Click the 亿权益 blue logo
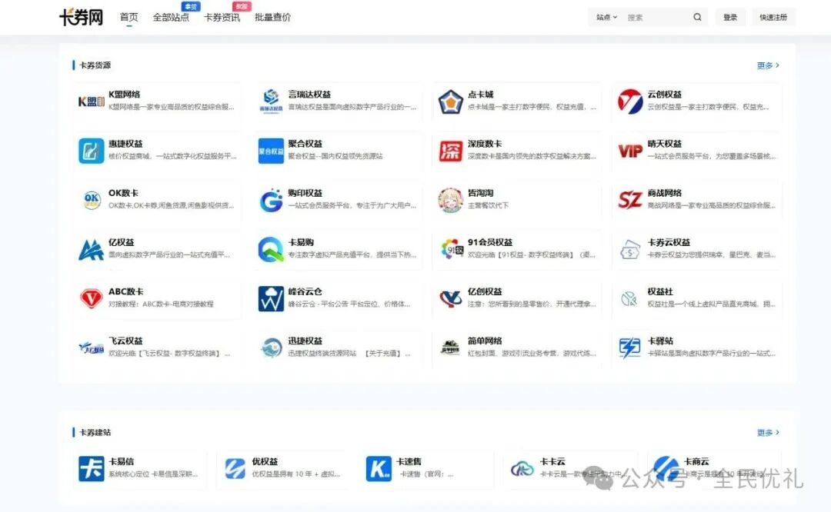 tap(91, 249)
